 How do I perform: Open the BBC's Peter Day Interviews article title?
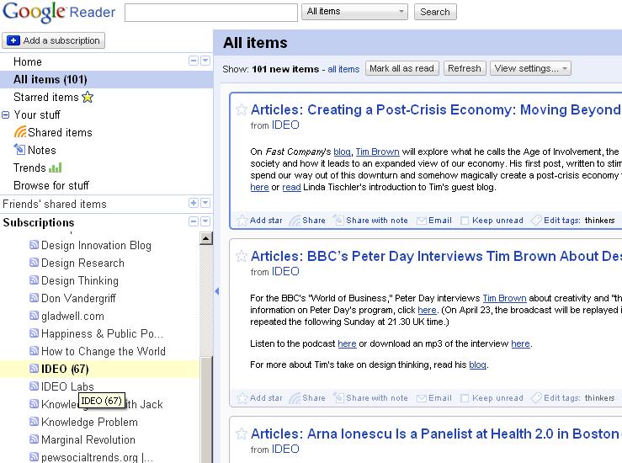[436, 256]
